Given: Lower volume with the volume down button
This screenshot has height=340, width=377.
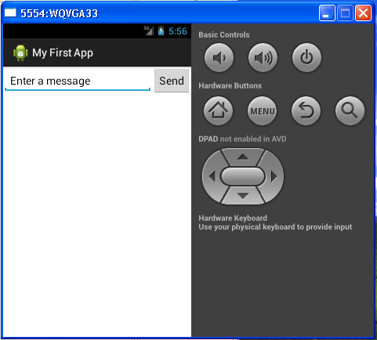Looking at the screenshot, I should click(219, 58).
